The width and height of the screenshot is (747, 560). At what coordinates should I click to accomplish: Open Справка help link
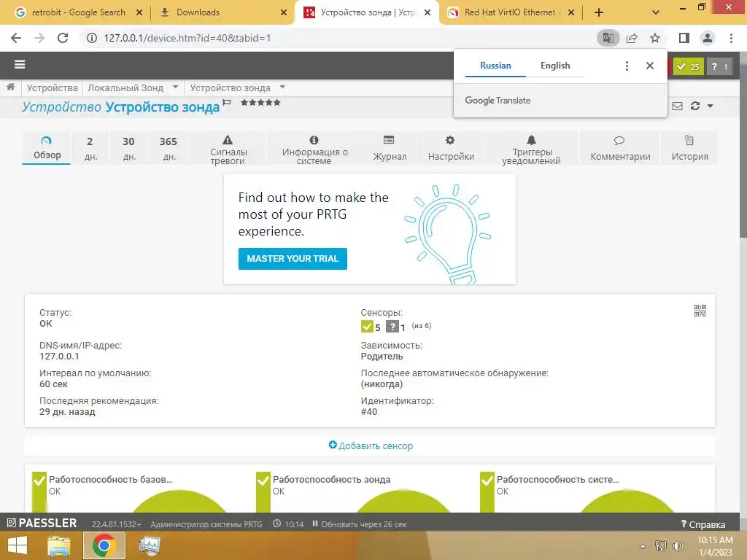click(x=703, y=524)
